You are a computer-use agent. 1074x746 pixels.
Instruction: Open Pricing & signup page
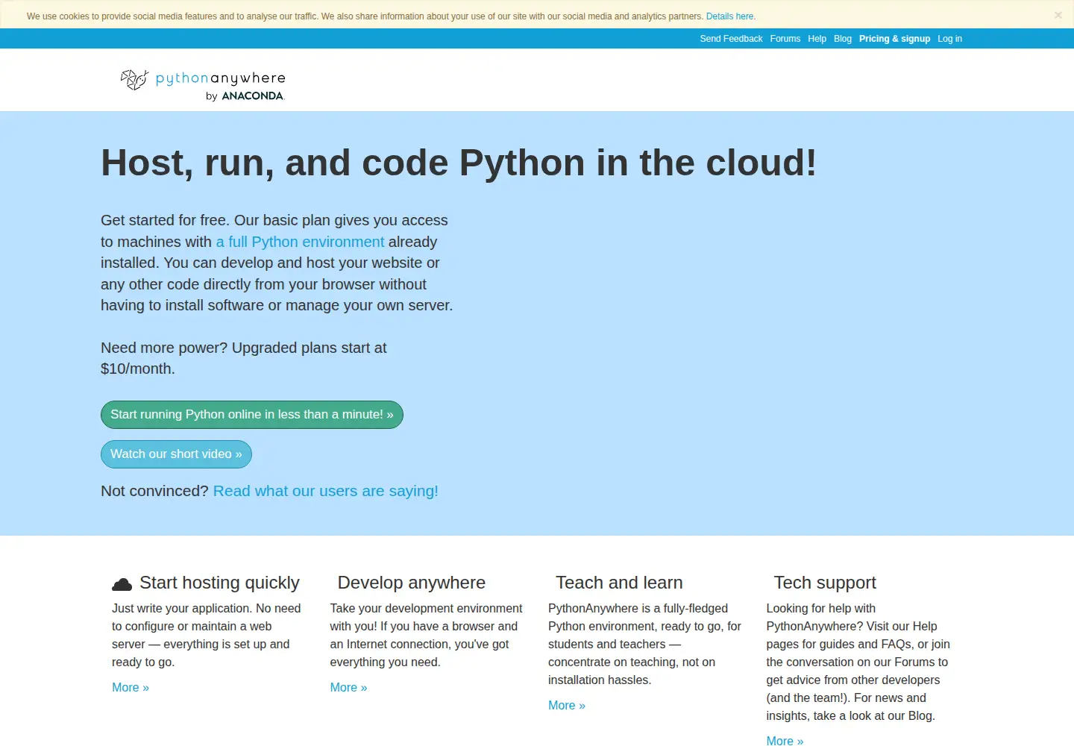[x=894, y=39]
